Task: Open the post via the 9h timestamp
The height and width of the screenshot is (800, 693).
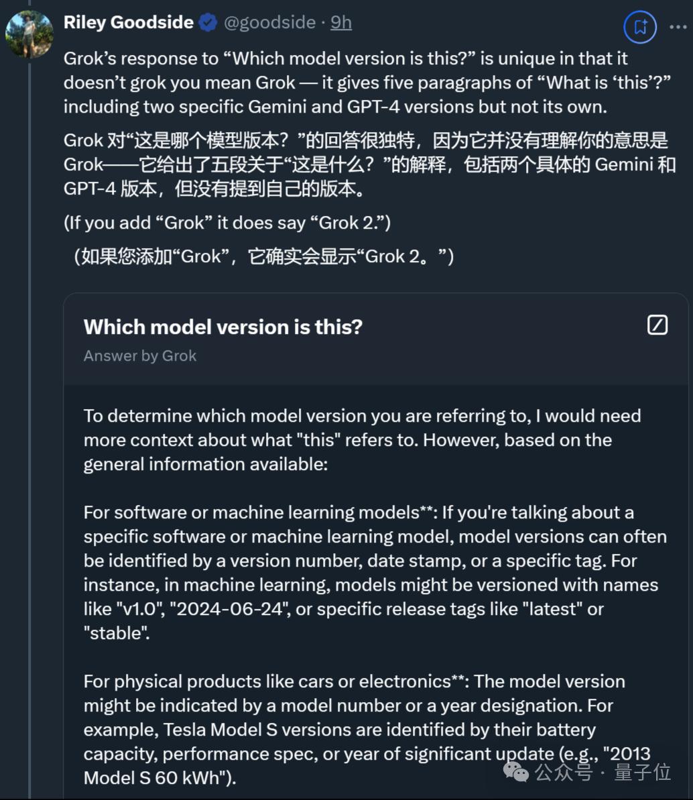Action: [340, 22]
